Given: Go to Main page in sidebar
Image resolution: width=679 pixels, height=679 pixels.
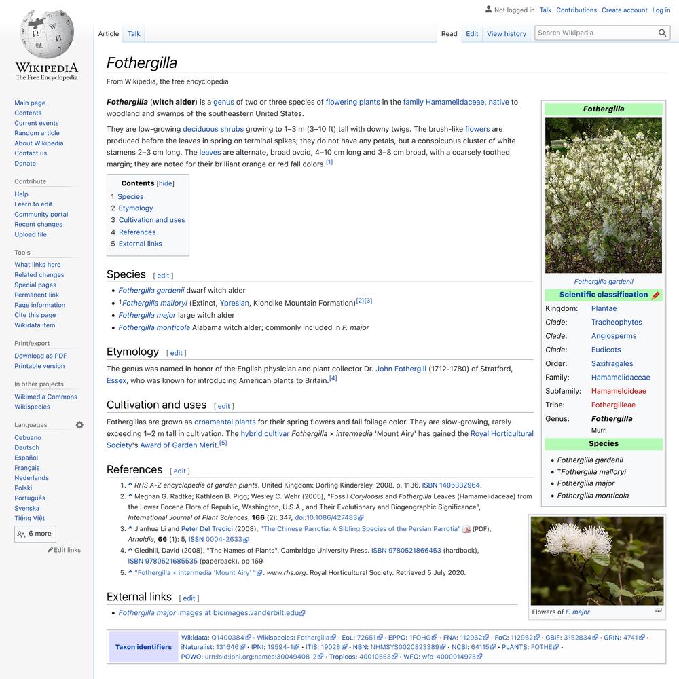Looking at the screenshot, I should [30, 103].
